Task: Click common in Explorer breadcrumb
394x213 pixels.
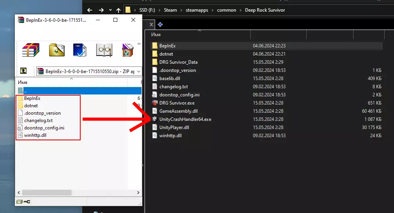Action: click(x=227, y=10)
